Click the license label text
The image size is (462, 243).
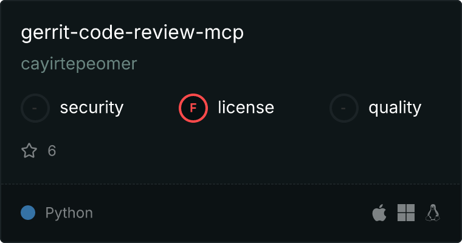click(246, 108)
